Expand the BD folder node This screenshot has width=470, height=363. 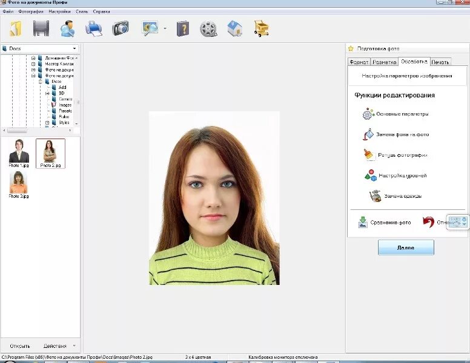47,93
